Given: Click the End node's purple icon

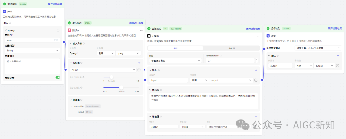Looking at the screenshot, I should 268,36.
